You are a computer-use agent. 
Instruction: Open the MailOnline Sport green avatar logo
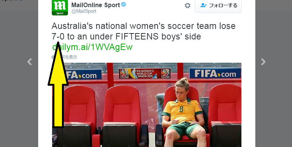point(60,8)
